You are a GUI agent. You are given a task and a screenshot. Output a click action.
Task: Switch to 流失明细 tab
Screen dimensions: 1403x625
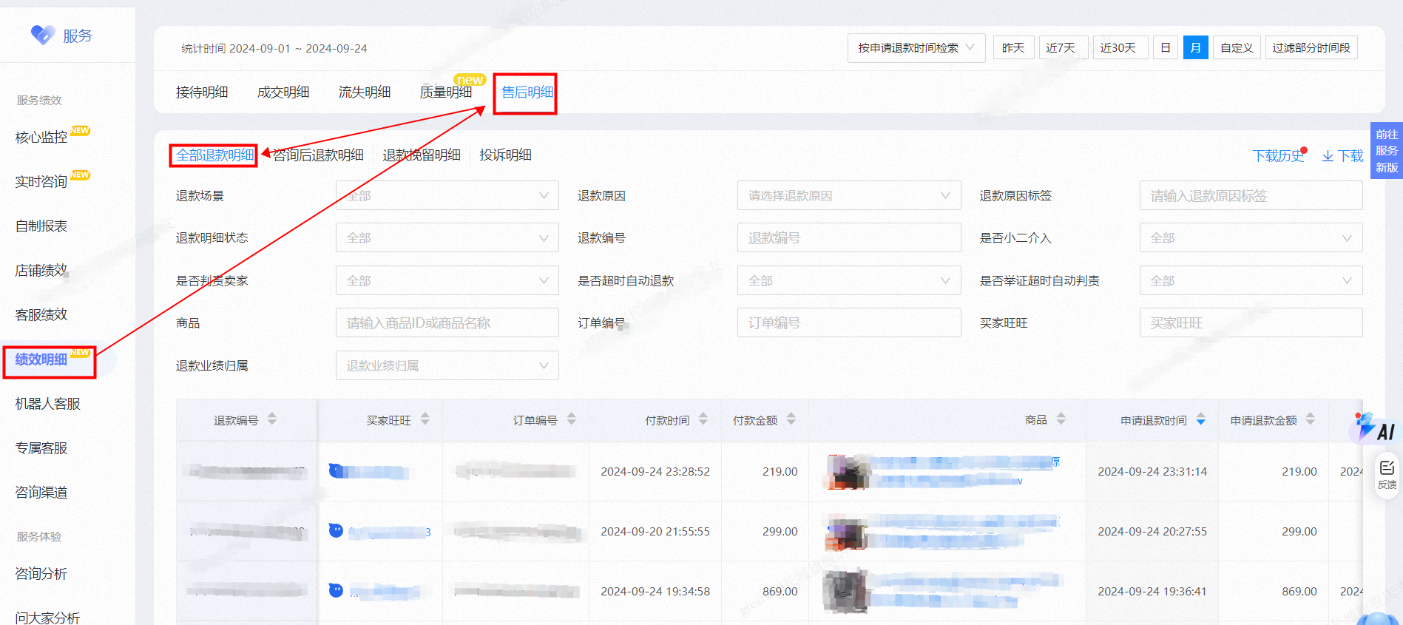click(365, 92)
